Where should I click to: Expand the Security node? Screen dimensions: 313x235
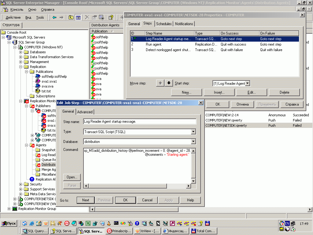(20, 184)
